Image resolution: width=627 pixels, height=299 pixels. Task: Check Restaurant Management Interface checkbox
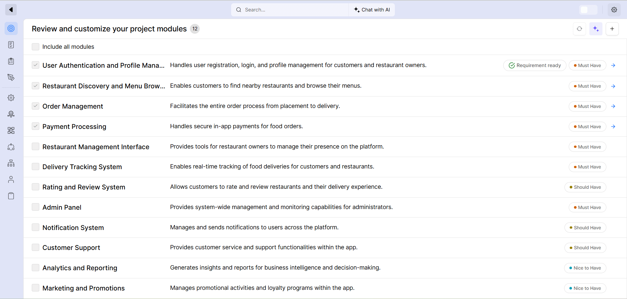click(35, 147)
